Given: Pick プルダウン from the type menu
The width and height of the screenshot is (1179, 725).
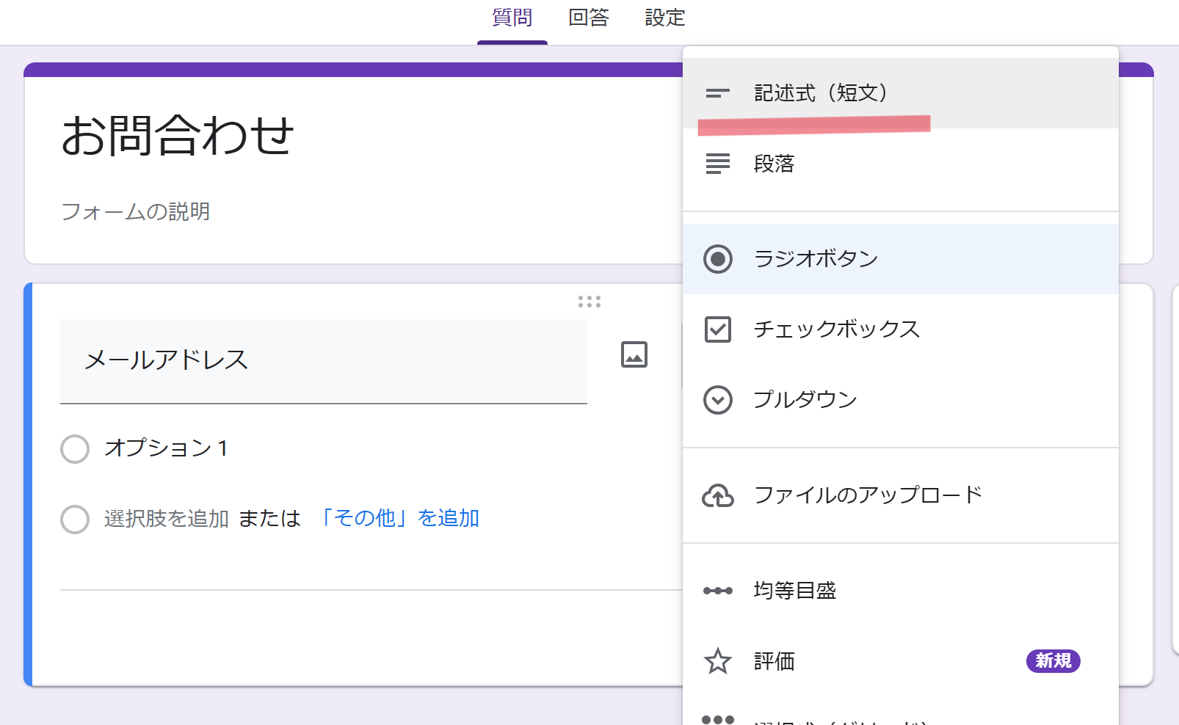Looking at the screenshot, I should [901, 400].
